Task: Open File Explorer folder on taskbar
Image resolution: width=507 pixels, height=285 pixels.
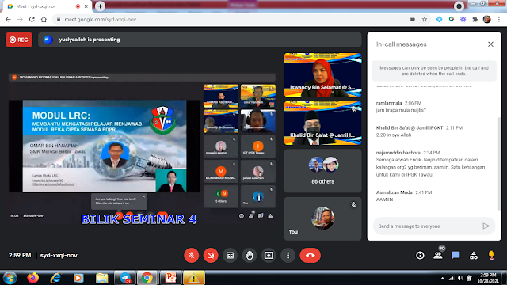Action: (x=102, y=278)
